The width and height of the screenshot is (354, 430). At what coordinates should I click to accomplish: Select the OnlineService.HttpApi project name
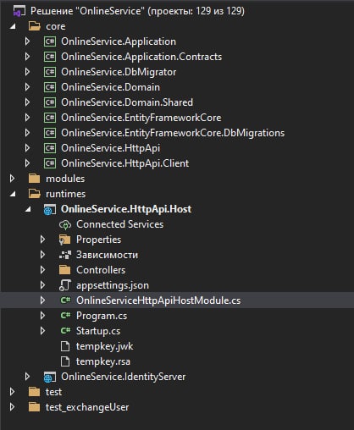click(110, 148)
